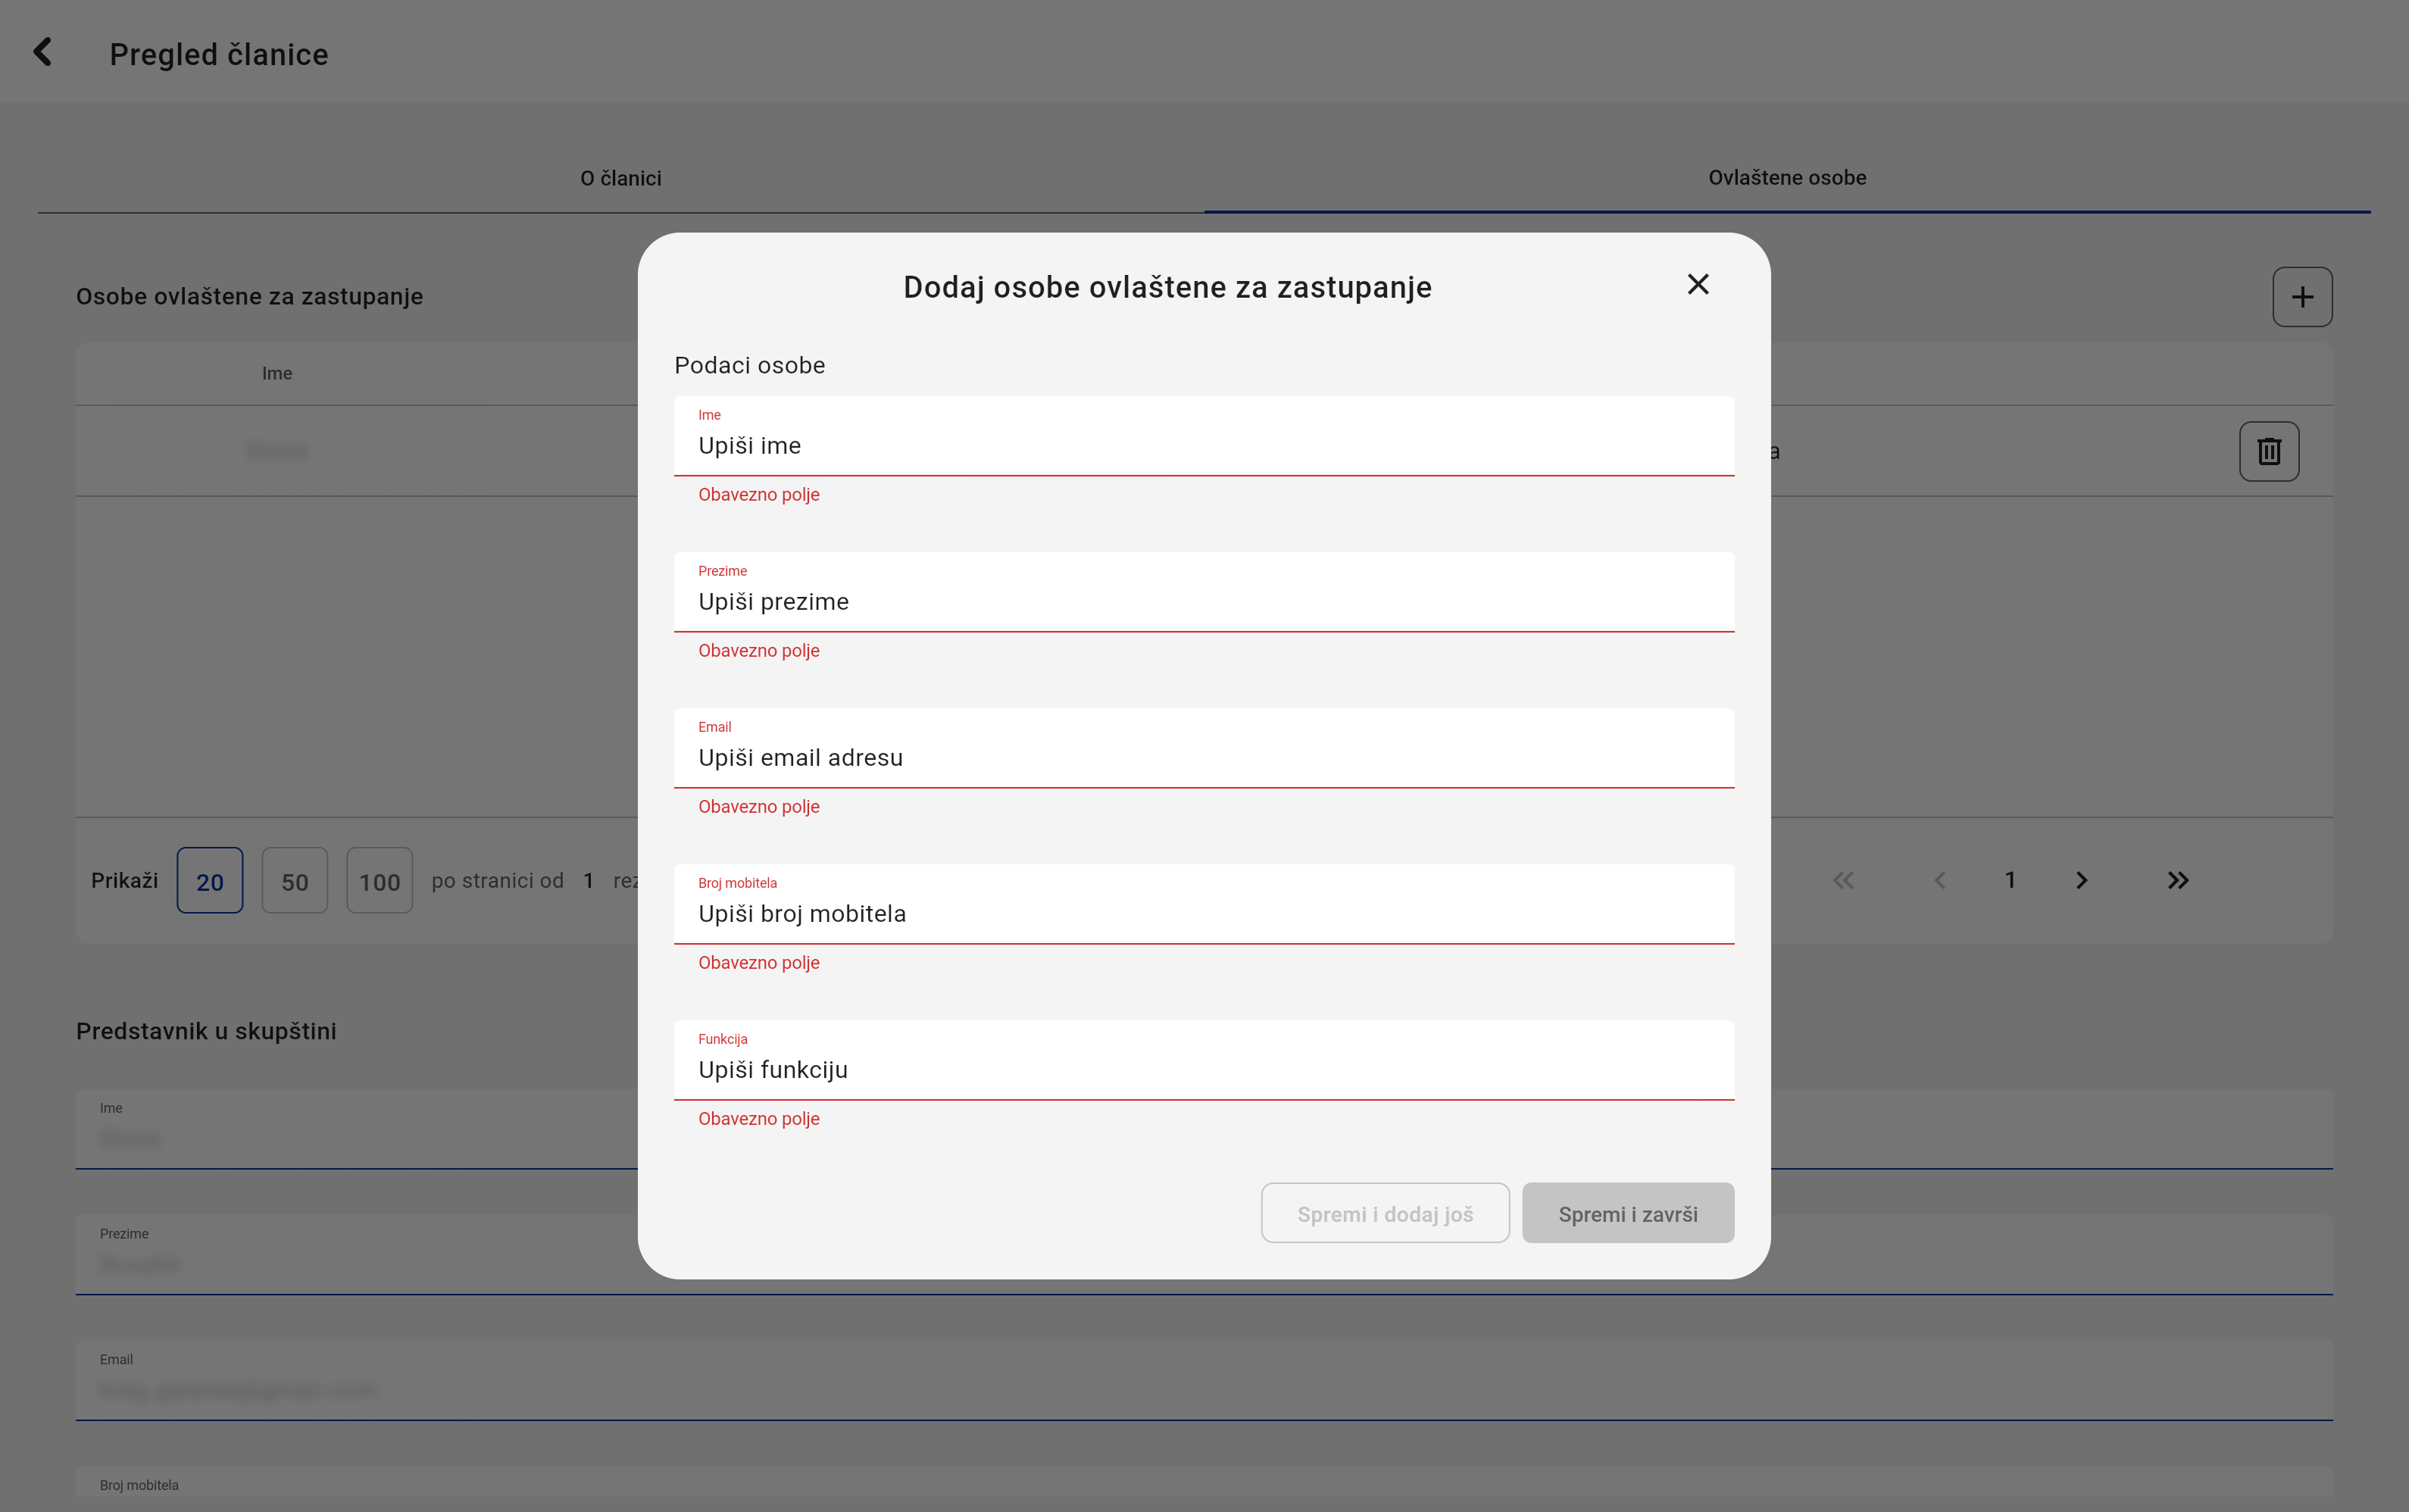Click into the Funkcija input field

click(x=1203, y=1070)
